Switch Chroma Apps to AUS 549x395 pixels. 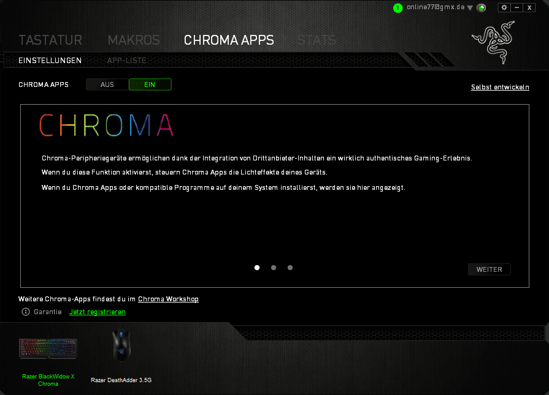coord(107,85)
